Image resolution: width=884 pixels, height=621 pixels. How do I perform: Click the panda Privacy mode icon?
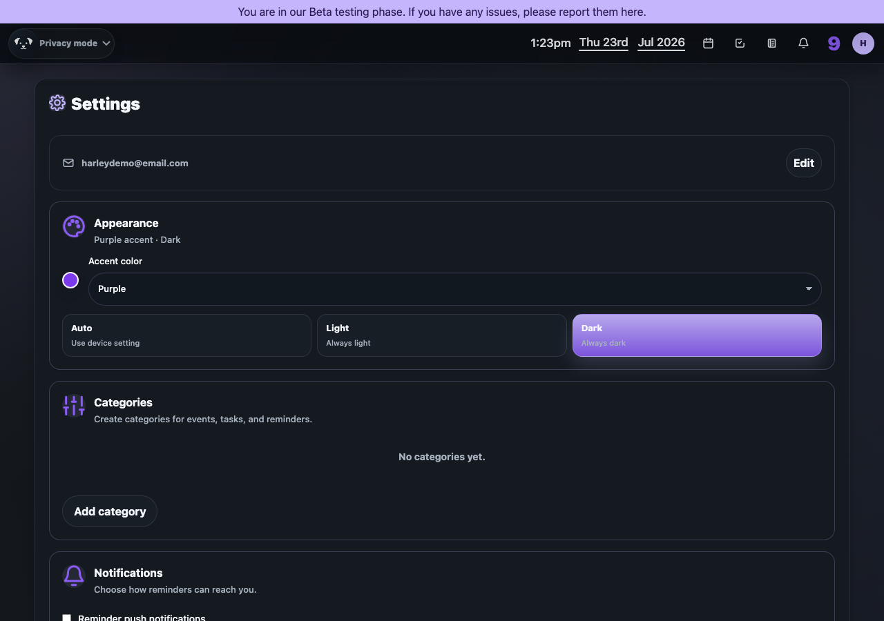click(x=23, y=43)
